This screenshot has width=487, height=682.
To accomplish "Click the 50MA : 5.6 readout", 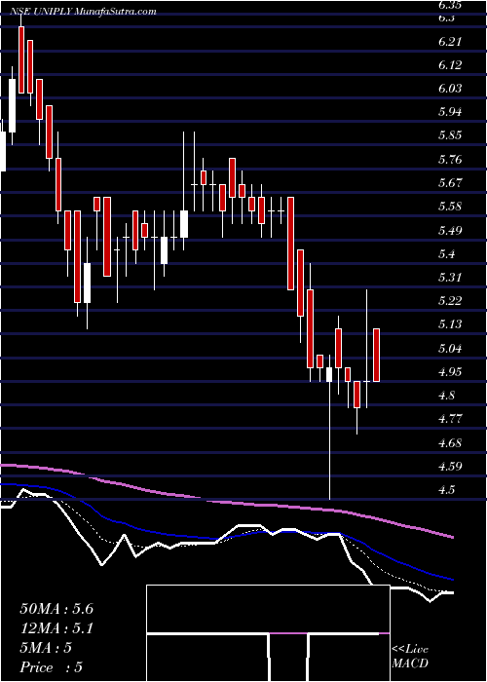I will pos(56,609).
